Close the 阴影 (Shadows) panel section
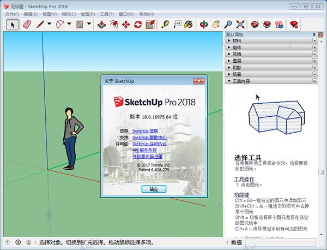The width and height of the screenshot is (327, 250). (x=314, y=68)
